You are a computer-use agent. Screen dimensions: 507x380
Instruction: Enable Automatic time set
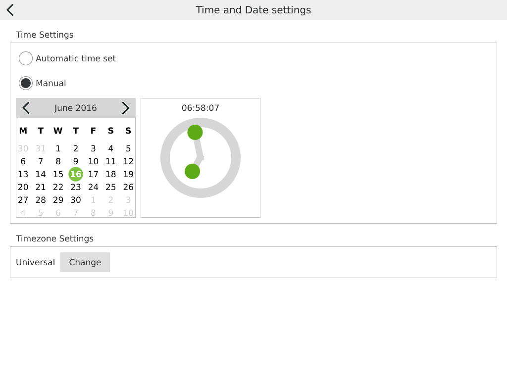26,58
